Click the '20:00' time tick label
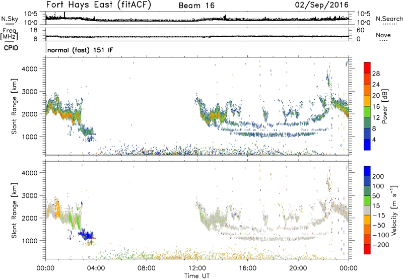Image resolution: width=403 pixels, height=279 pixels. point(298,268)
